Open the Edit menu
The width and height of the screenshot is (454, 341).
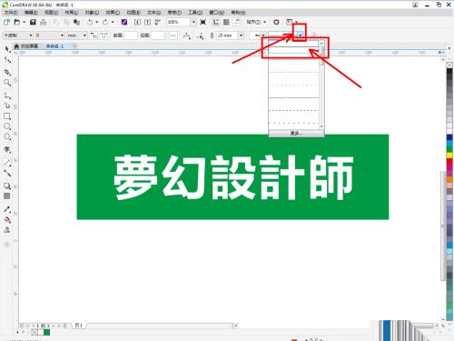(x=31, y=13)
